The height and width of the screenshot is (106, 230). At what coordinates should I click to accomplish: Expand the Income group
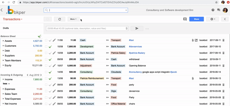coord(3,80)
